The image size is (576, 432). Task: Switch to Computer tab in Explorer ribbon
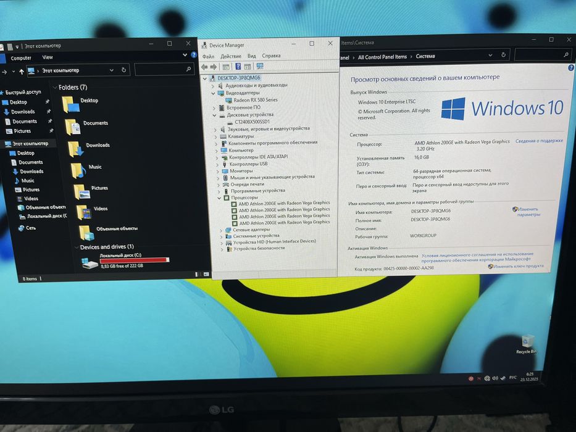21,58
